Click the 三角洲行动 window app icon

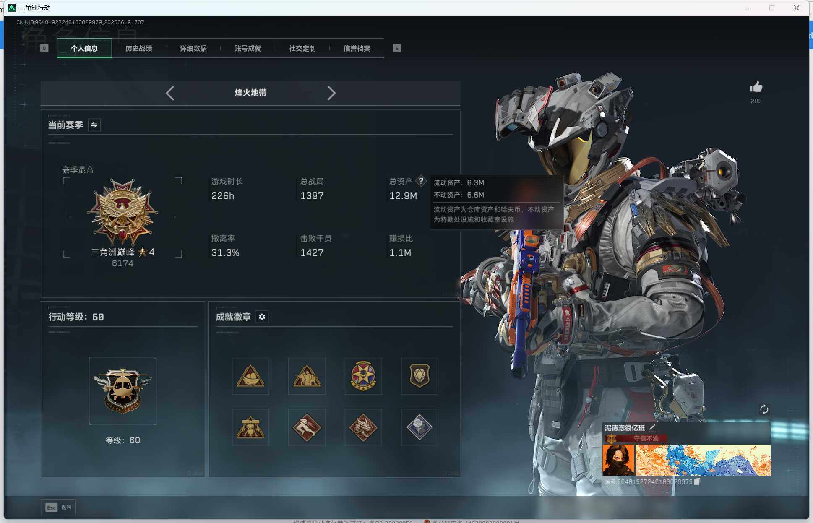pos(12,8)
